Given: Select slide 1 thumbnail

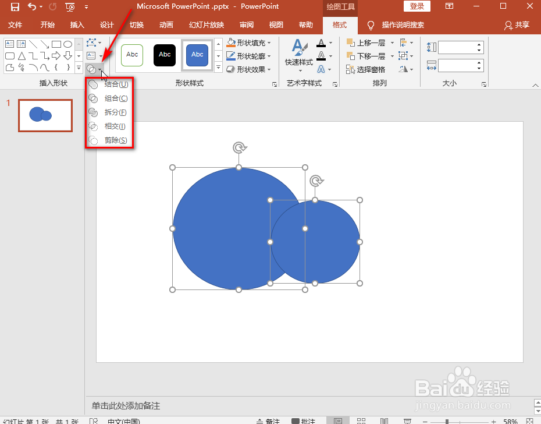Looking at the screenshot, I should pos(45,116).
